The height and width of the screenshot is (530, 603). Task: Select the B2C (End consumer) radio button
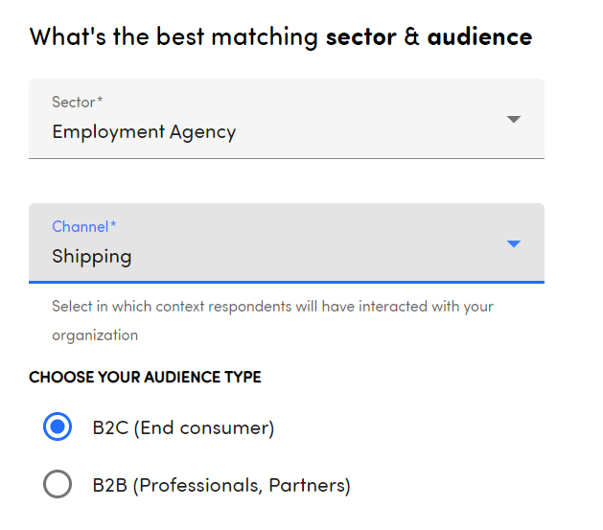point(58,427)
